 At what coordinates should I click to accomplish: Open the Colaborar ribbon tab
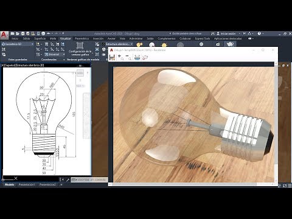[185, 38]
